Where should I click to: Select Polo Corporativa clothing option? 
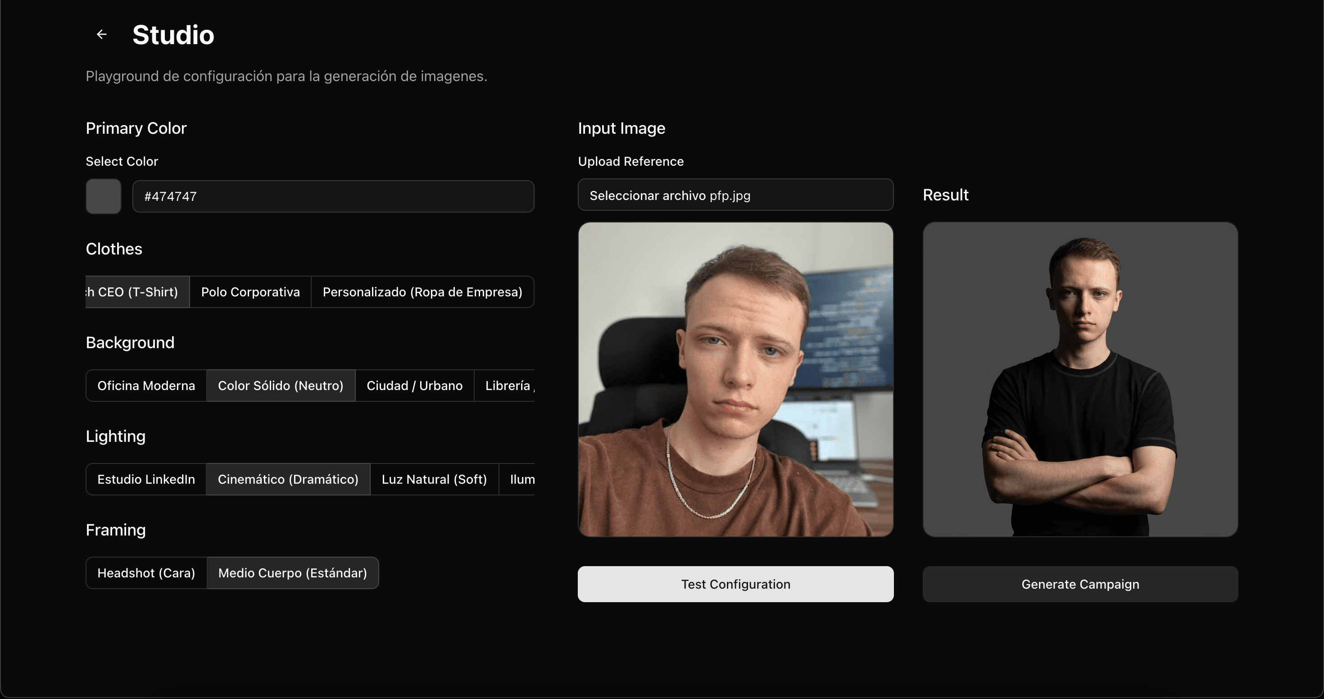point(250,291)
